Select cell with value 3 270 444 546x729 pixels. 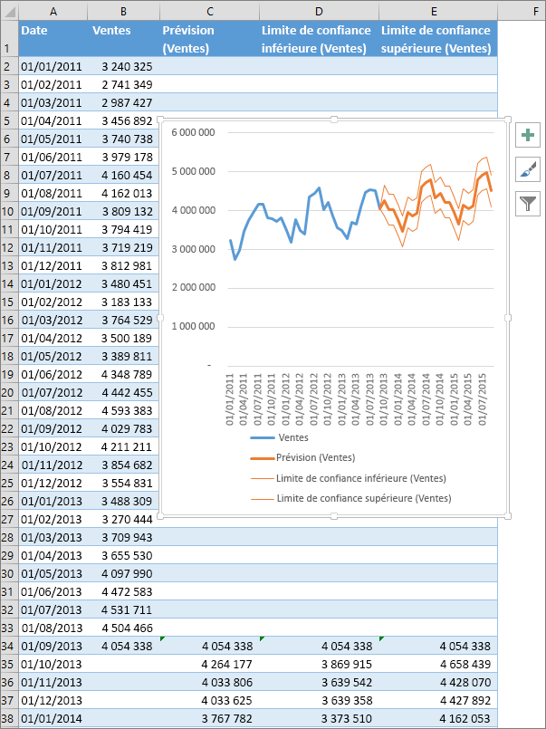pos(123,519)
